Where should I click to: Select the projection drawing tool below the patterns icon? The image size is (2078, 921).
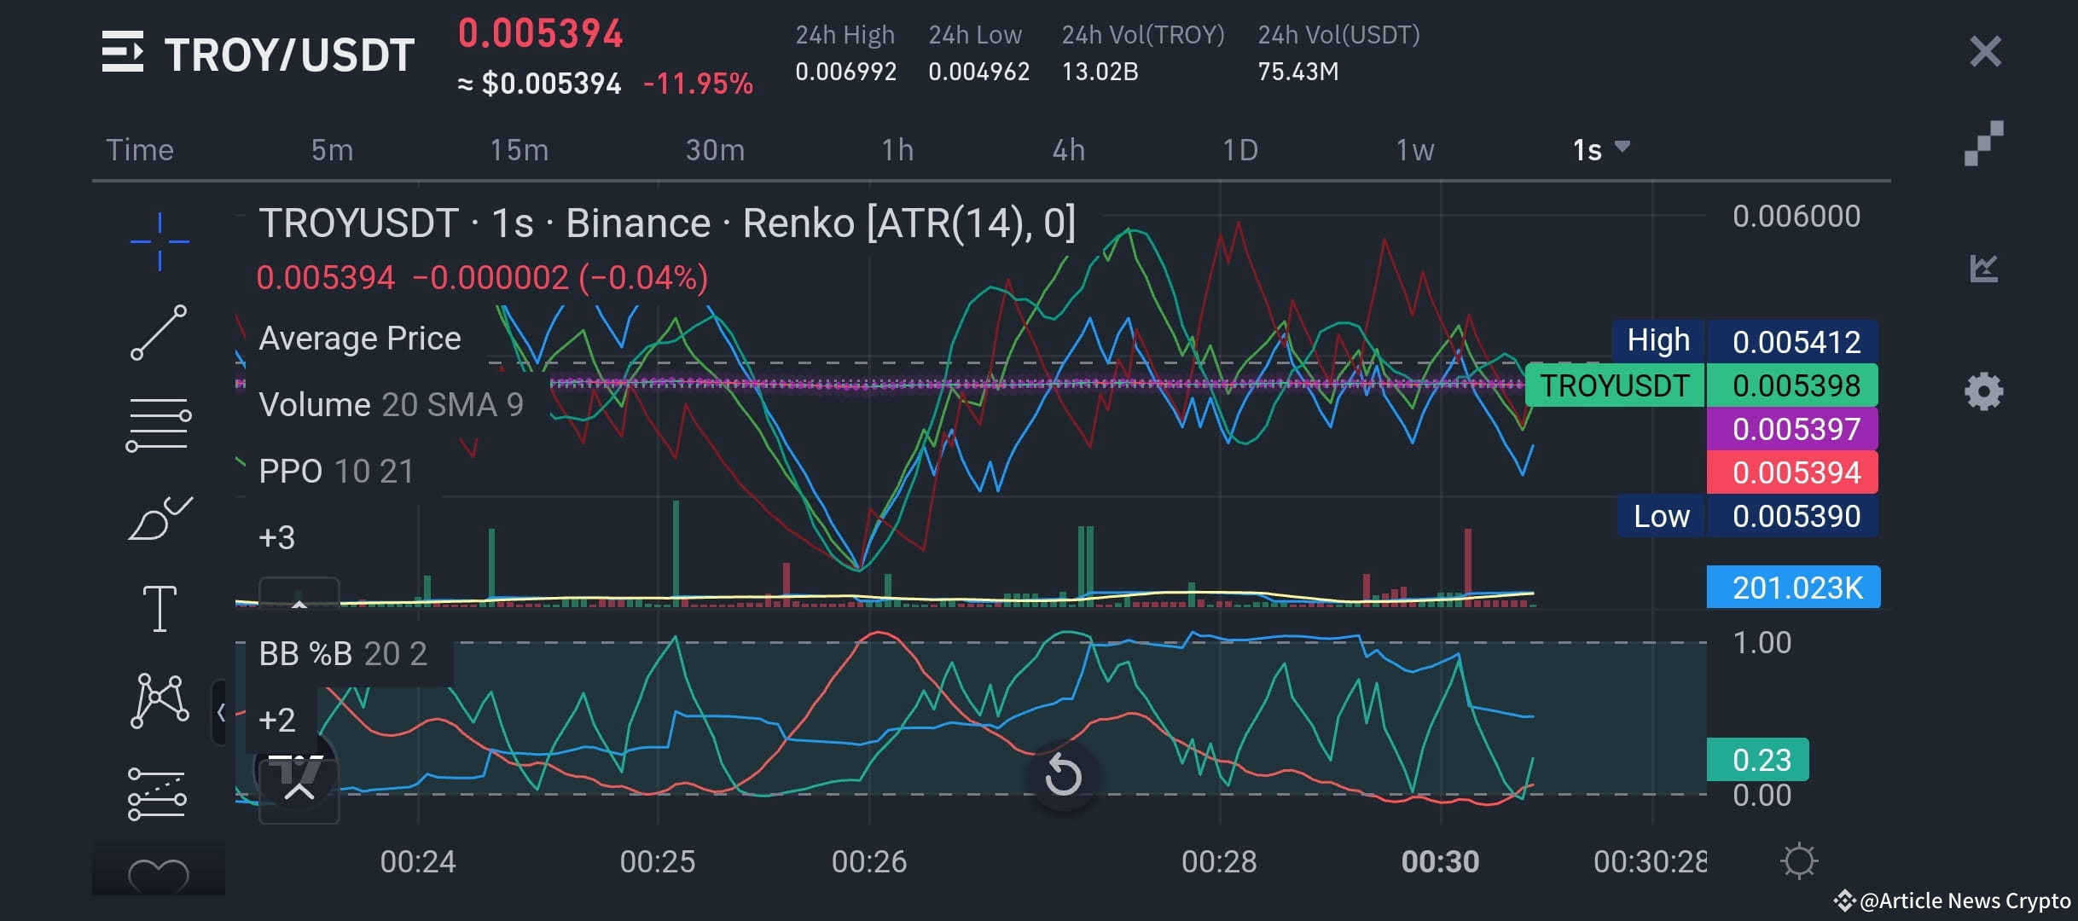(158, 793)
